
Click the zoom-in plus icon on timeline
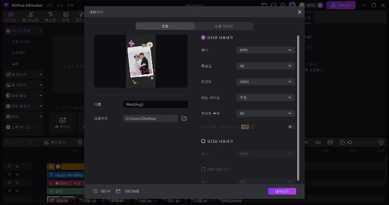(381, 142)
